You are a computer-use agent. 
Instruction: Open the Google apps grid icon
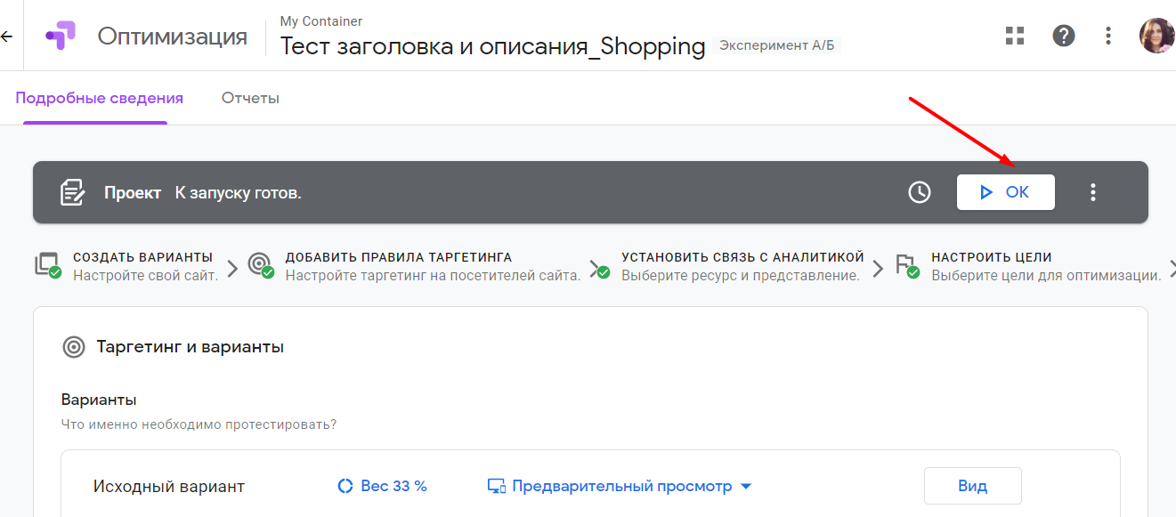(x=1015, y=36)
